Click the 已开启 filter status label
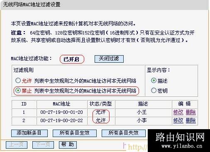The width and height of the screenshot is (210, 152). [71, 59]
